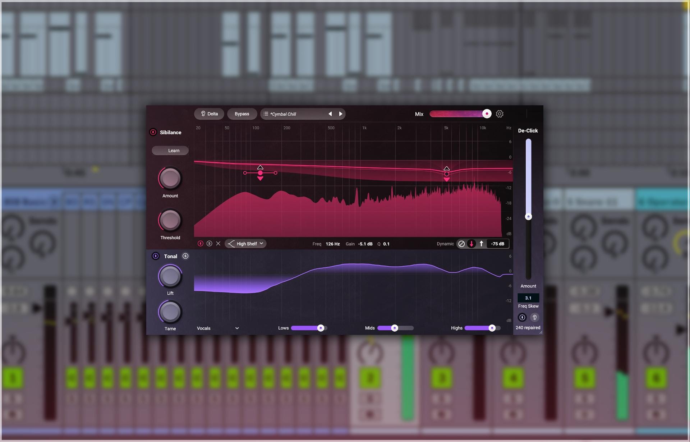
Task: Click the Dynamic label
Action: pyautogui.click(x=445, y=244)
